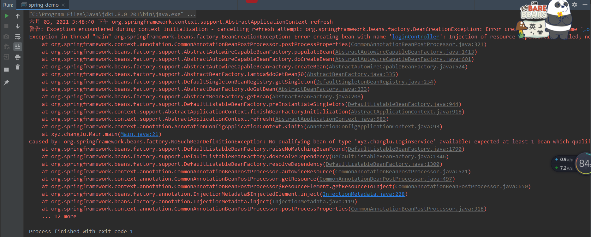
Task: Click the Print console output icon
Action: pyautogui.click(x=18, y=57)
